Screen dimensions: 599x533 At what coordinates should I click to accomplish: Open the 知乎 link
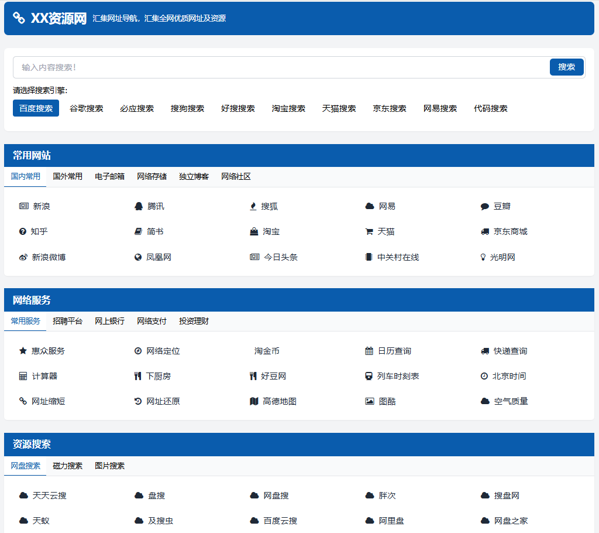[x=39, y=231]
